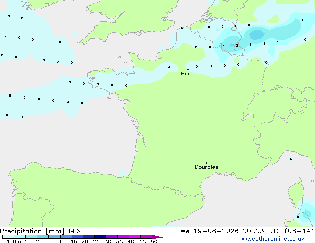Click the '25' legend scale label
315x243 pixels.
(96, 241)
